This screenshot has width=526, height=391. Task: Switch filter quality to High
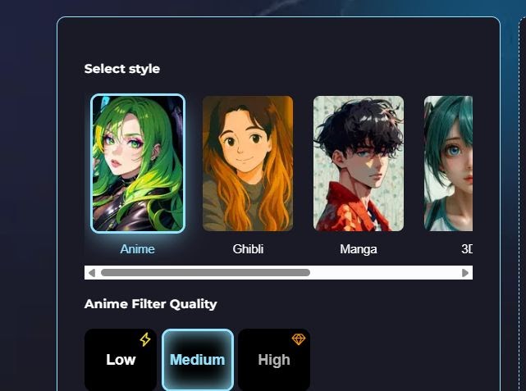tap(274, 360)
